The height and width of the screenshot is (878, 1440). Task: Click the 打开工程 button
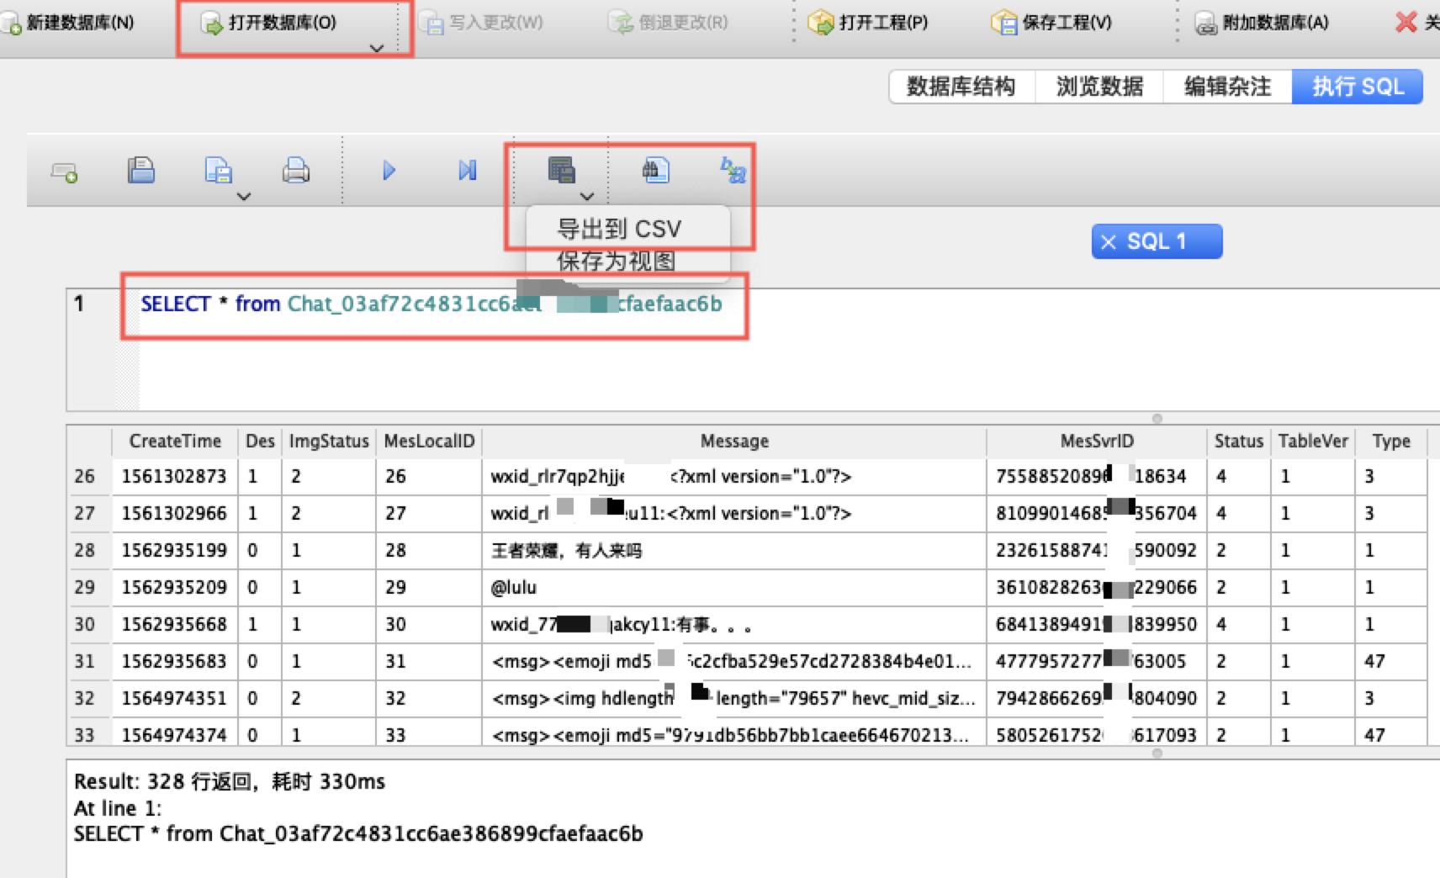869,23
